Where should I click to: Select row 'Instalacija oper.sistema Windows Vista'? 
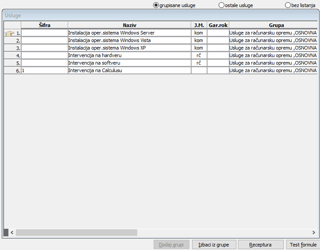coord(129,40)
